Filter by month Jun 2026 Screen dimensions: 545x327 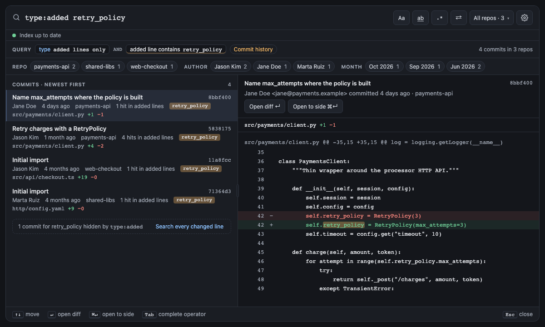[466, 67]
